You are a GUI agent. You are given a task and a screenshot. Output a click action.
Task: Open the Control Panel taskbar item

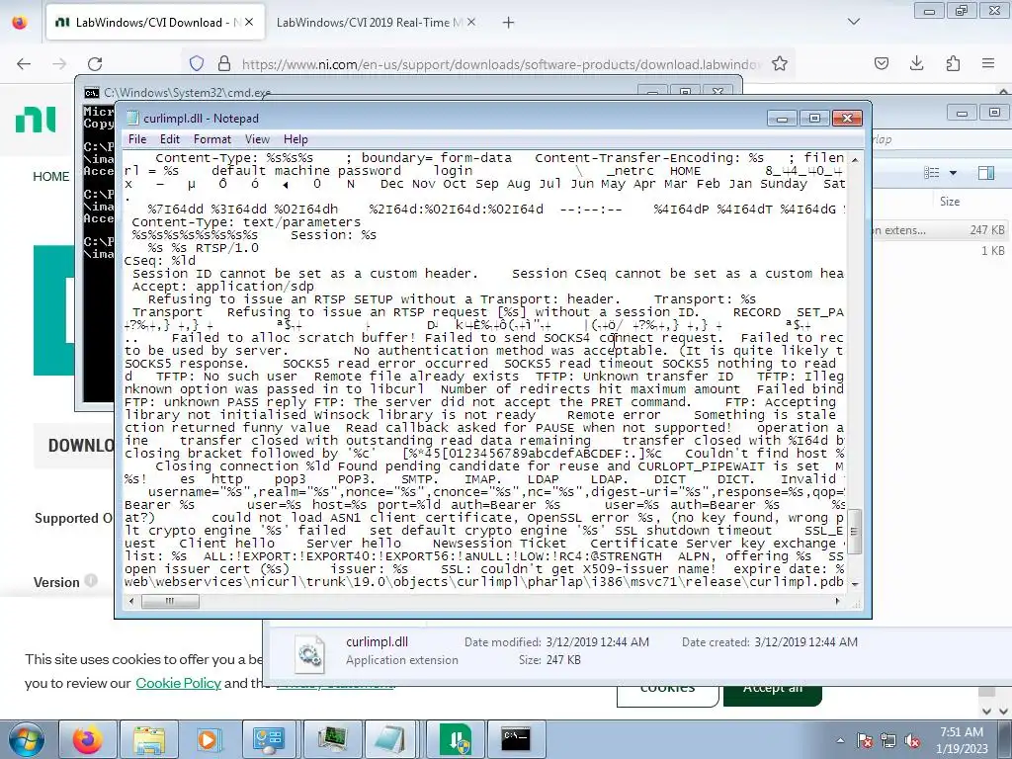coord(271,739)
